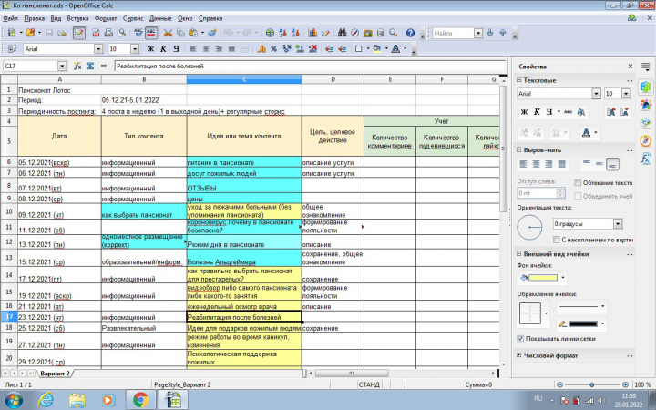Close the Свойства sidebar panel
The width and height of the screenshot is (656, 410).
630,67
